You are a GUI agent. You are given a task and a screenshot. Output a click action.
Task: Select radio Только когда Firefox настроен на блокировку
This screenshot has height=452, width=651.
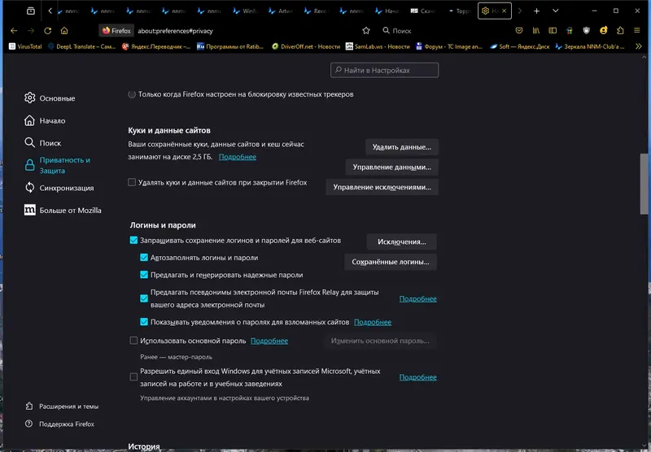[x=132, y=94]
